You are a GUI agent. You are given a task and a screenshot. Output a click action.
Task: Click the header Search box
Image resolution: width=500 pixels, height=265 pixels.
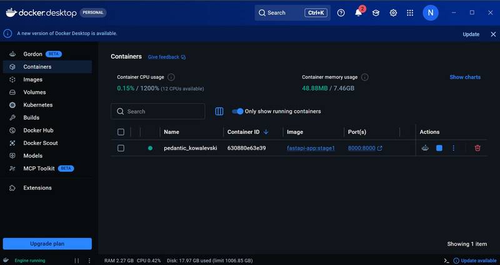[x=292, y=12]
